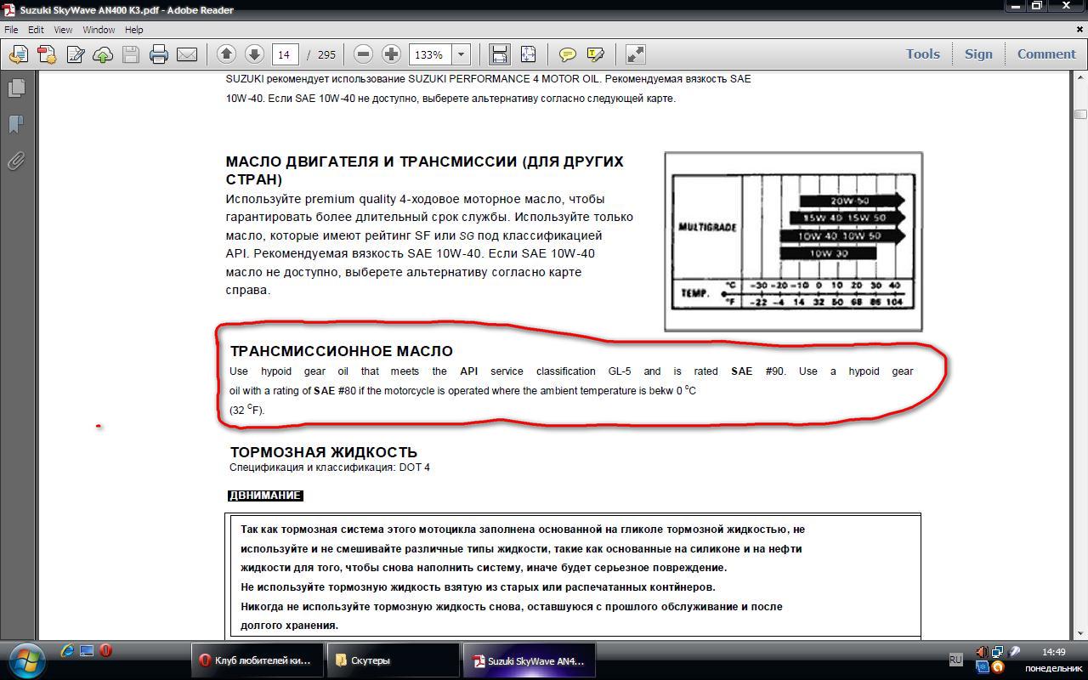Add a sticky note comment
Image resolution: width=1088 pixels, height=680 pixels.
(x=567, y=54)
